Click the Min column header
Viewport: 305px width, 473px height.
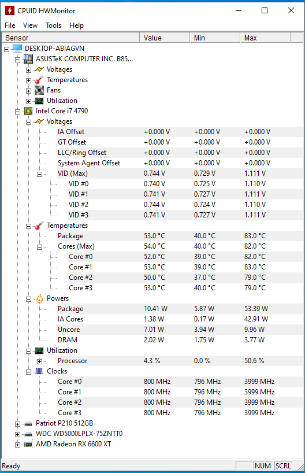coord(215,38)
